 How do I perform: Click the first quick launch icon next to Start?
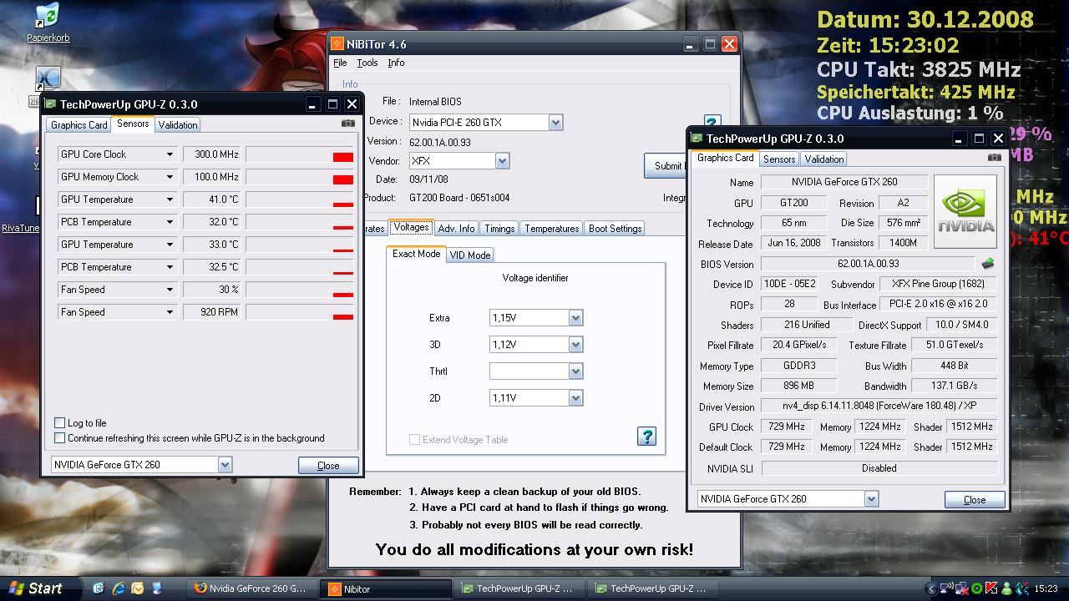tap(99, 588)
